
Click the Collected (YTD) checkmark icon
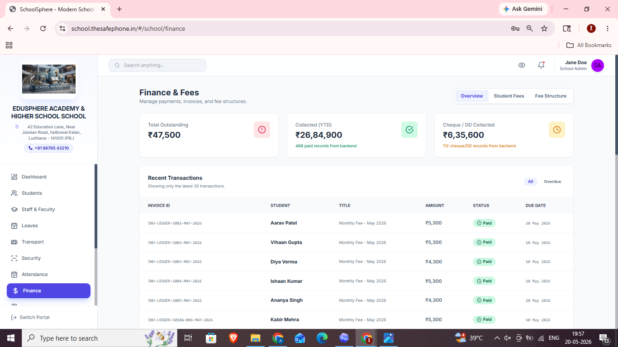[x=409, y=130]
